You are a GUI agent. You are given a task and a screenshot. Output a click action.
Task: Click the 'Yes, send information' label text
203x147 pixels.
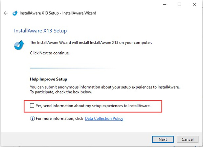(x=93, y=106)
